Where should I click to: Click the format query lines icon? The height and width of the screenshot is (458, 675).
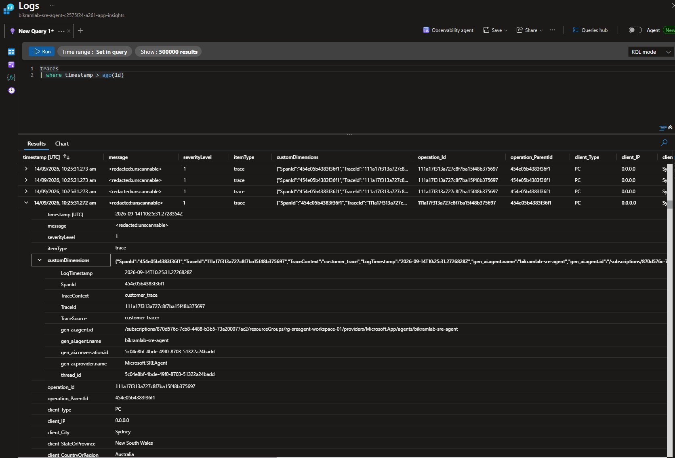coord(662,128)
